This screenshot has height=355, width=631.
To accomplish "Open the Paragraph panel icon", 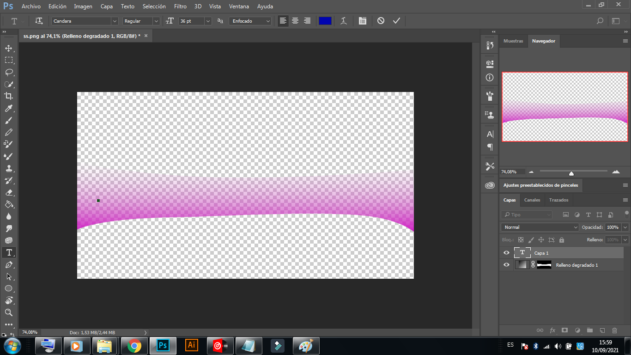I will 490,147.
